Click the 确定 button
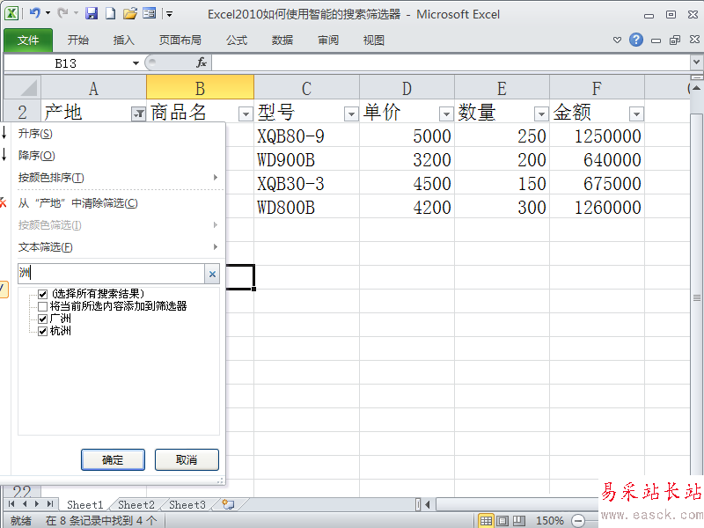The width and height of the screenshot is (704, 528). [x=113, y=459]
